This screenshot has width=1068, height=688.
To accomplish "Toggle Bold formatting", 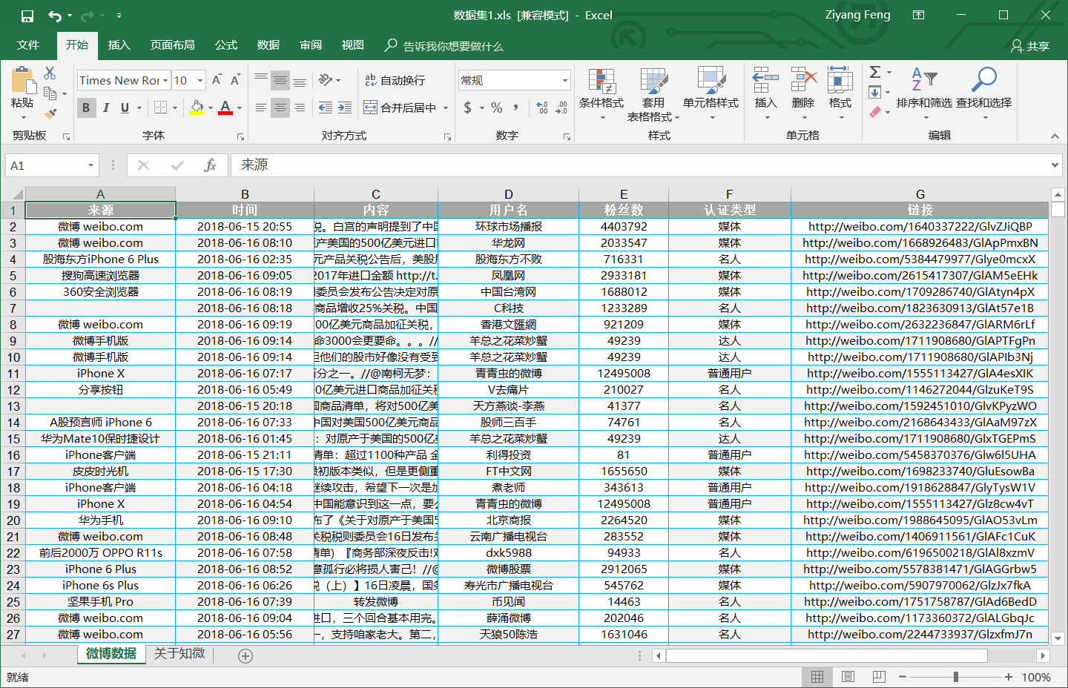I will [x=86, y=107].
